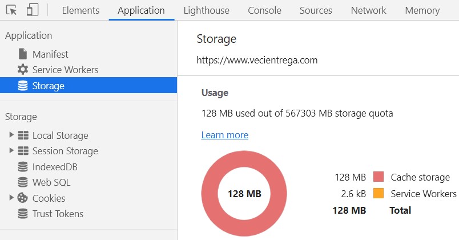The image size is (459, 240).
Task: Switch to the Network tab
Action: click(368, 10)
